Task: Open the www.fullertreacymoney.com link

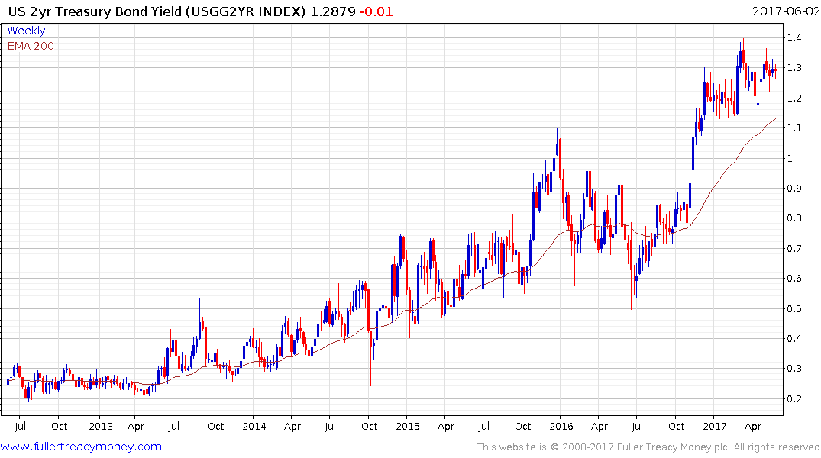Action: tap(81, 447)
